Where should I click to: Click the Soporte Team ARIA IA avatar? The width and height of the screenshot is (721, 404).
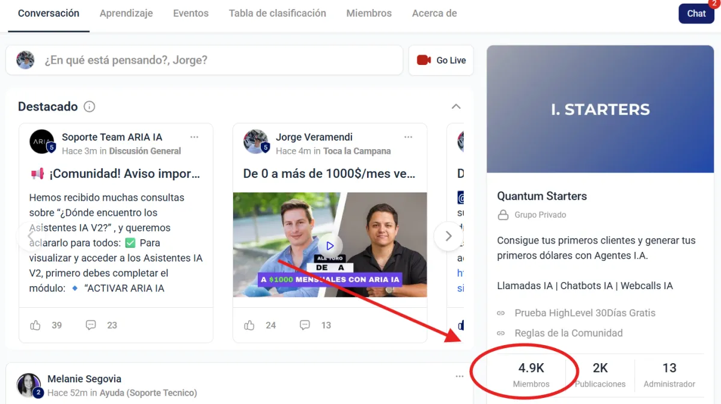42,142
